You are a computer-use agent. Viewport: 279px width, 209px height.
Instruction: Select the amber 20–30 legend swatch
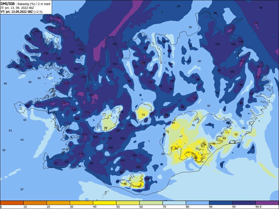pyautogui.click(x=58, y=203)
